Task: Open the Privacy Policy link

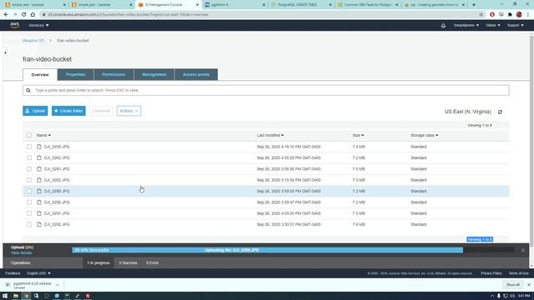Action: click(x=491, y=273)
